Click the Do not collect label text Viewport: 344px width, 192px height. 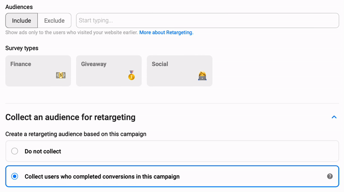[x=43, y=151]
